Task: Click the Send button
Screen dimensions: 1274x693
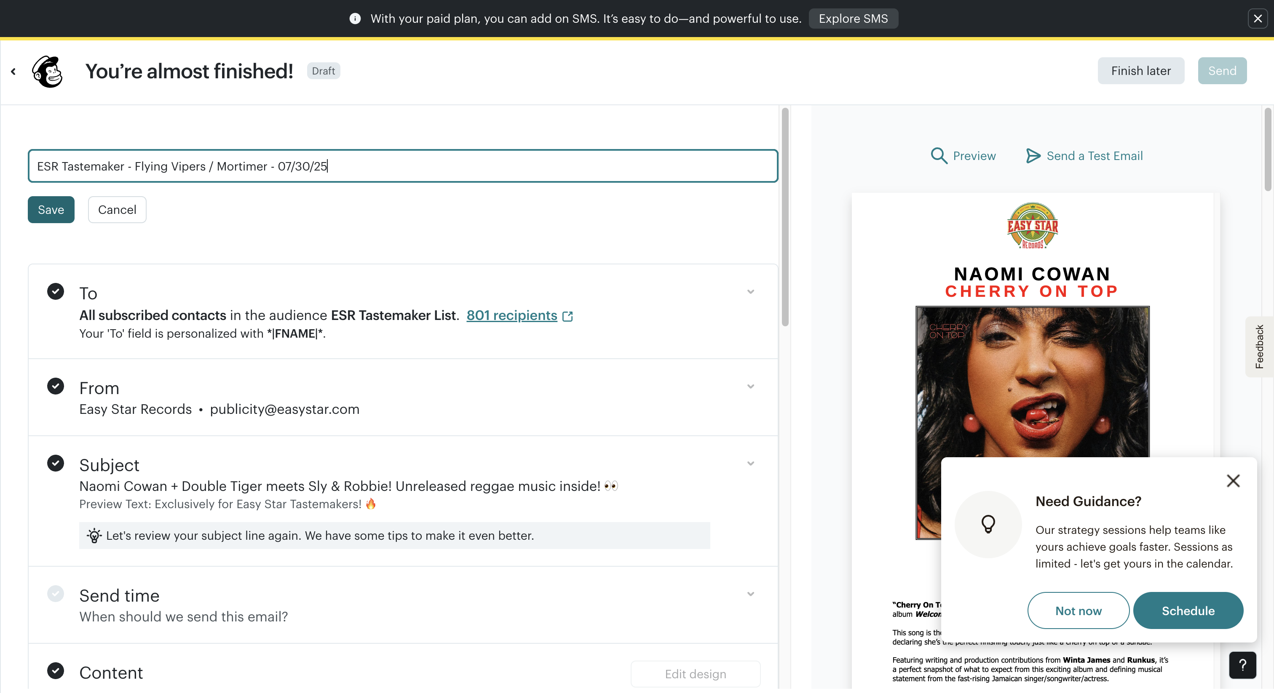Action: tap(1222, 71)
